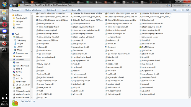Viewport: 191px width, 107px height.
Task: Click the volume speaker tray icon
Action: (6, 98)
